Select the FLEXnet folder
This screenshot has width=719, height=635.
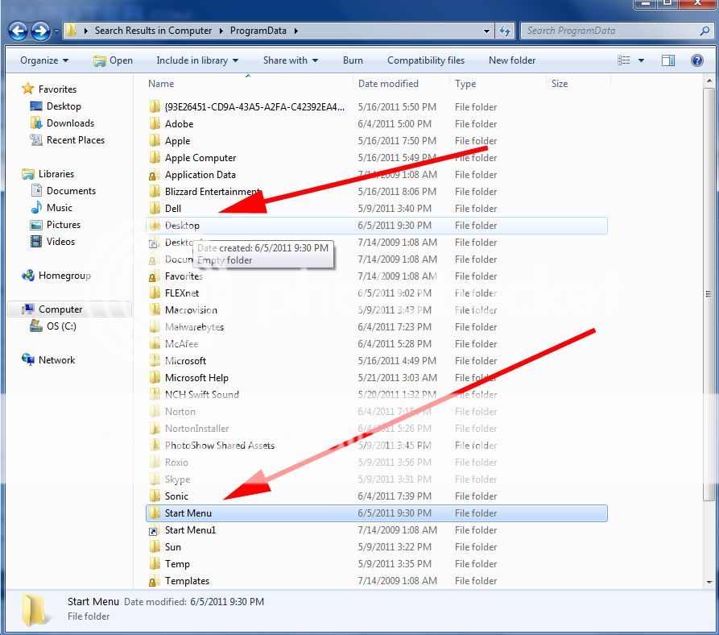[x=182, y=293]
